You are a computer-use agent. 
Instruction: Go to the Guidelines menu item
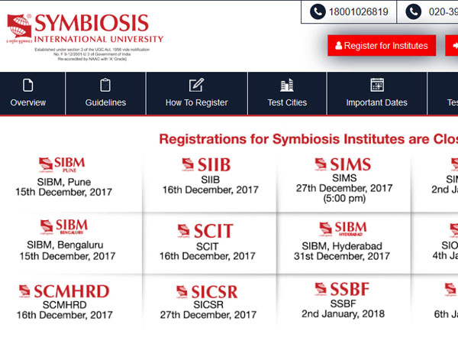click(105, 102)
